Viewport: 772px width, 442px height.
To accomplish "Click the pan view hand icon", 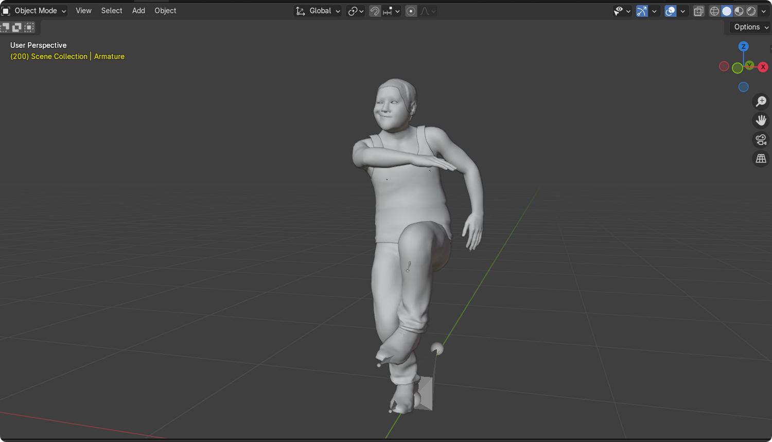I will click(x=761, y=120).
